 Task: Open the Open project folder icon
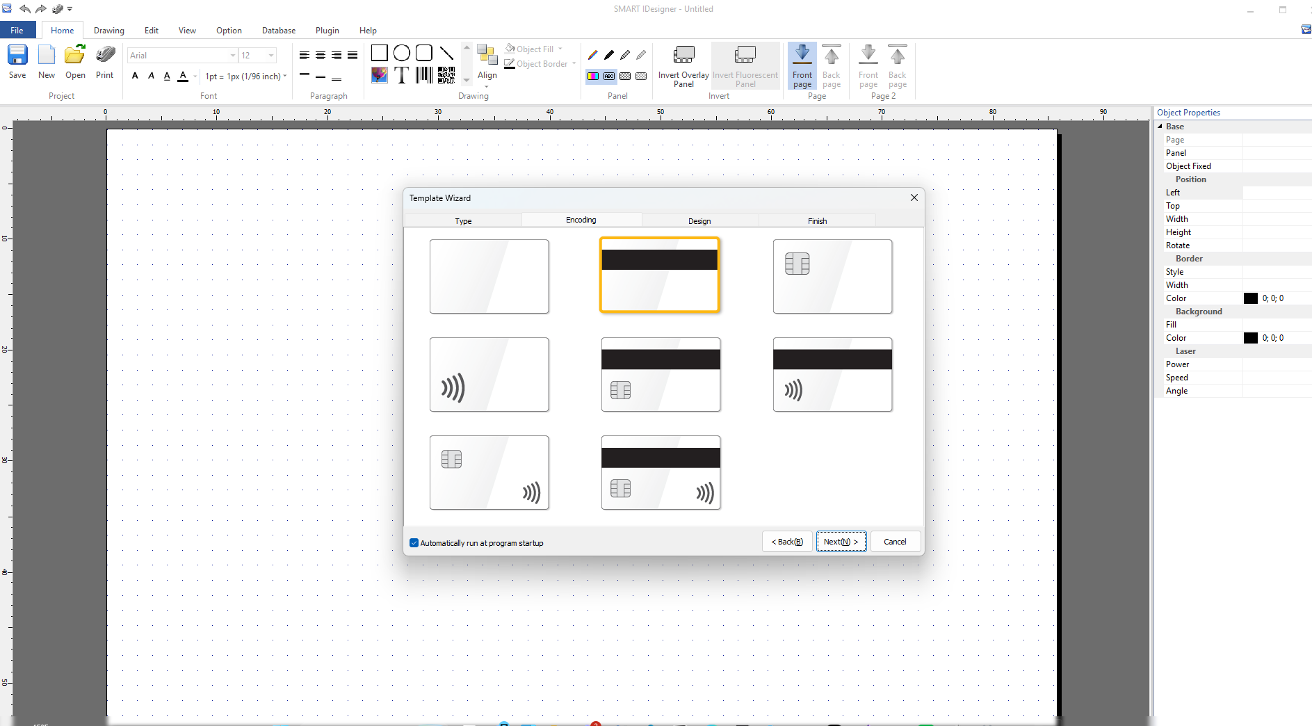75,56
